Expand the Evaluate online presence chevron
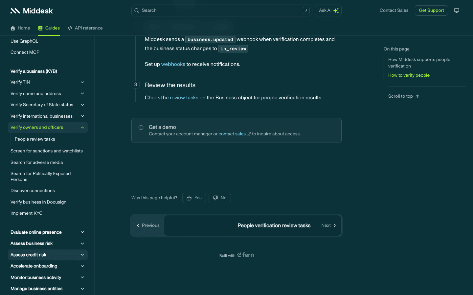Screen dimensions: 473x295 click(x=82, y=232)
